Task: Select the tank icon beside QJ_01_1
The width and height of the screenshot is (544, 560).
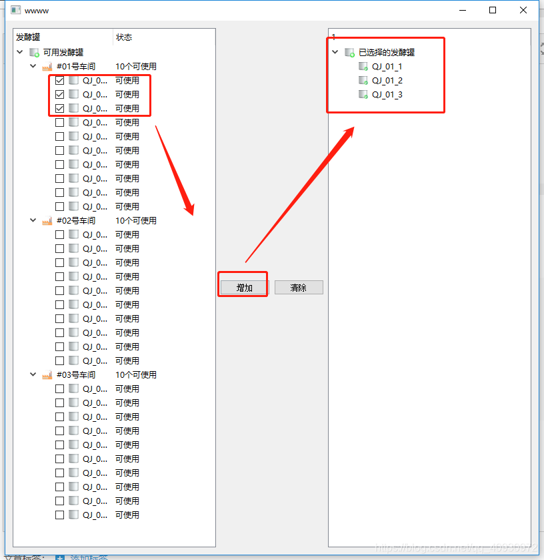Action: [363, 66]
